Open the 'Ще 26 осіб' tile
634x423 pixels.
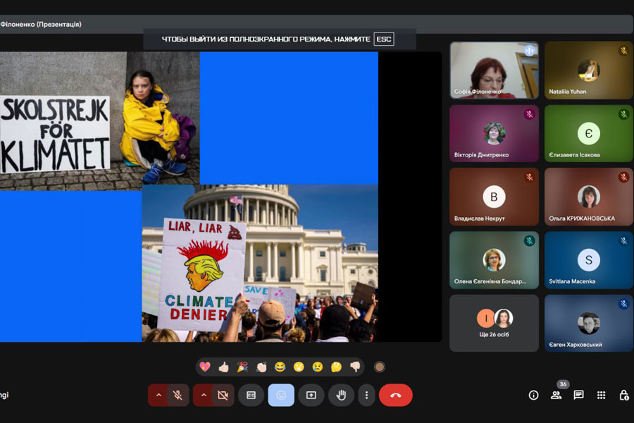pos(494,323)
